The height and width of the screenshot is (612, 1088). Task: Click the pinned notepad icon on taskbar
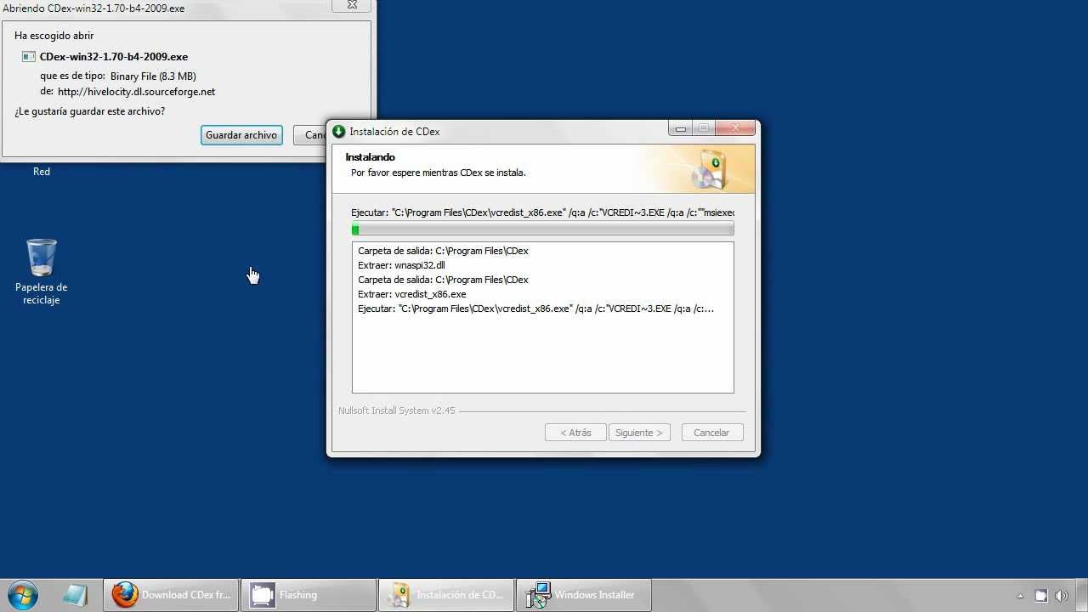tap(75, 594)
